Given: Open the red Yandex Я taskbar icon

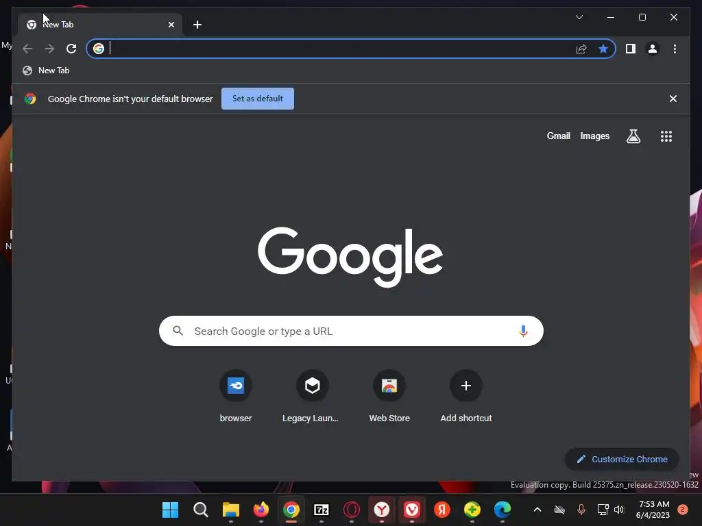Looking at the screenshot, I should 442,510.
